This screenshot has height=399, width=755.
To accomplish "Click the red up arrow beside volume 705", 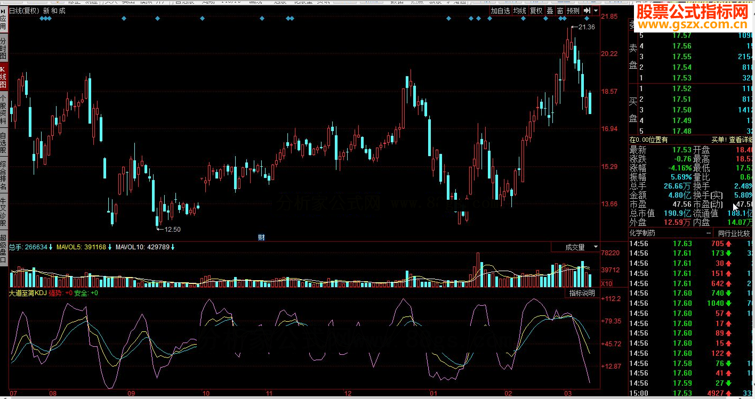I will [728, 243].
